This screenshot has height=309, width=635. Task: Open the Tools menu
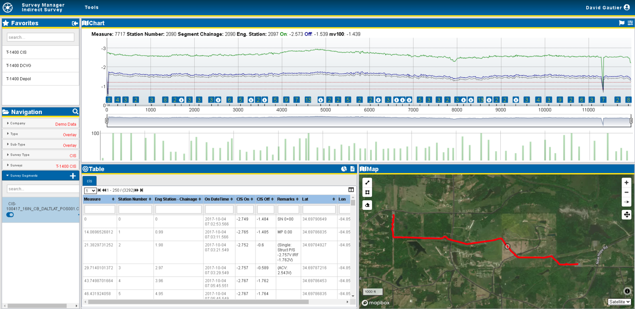click(x=91, y=7)
